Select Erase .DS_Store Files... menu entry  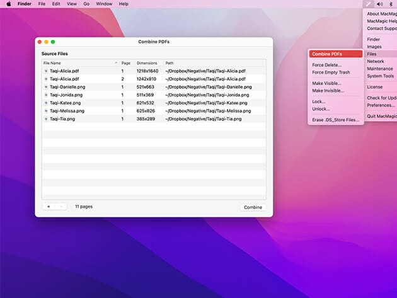click(x=335, y=120)
